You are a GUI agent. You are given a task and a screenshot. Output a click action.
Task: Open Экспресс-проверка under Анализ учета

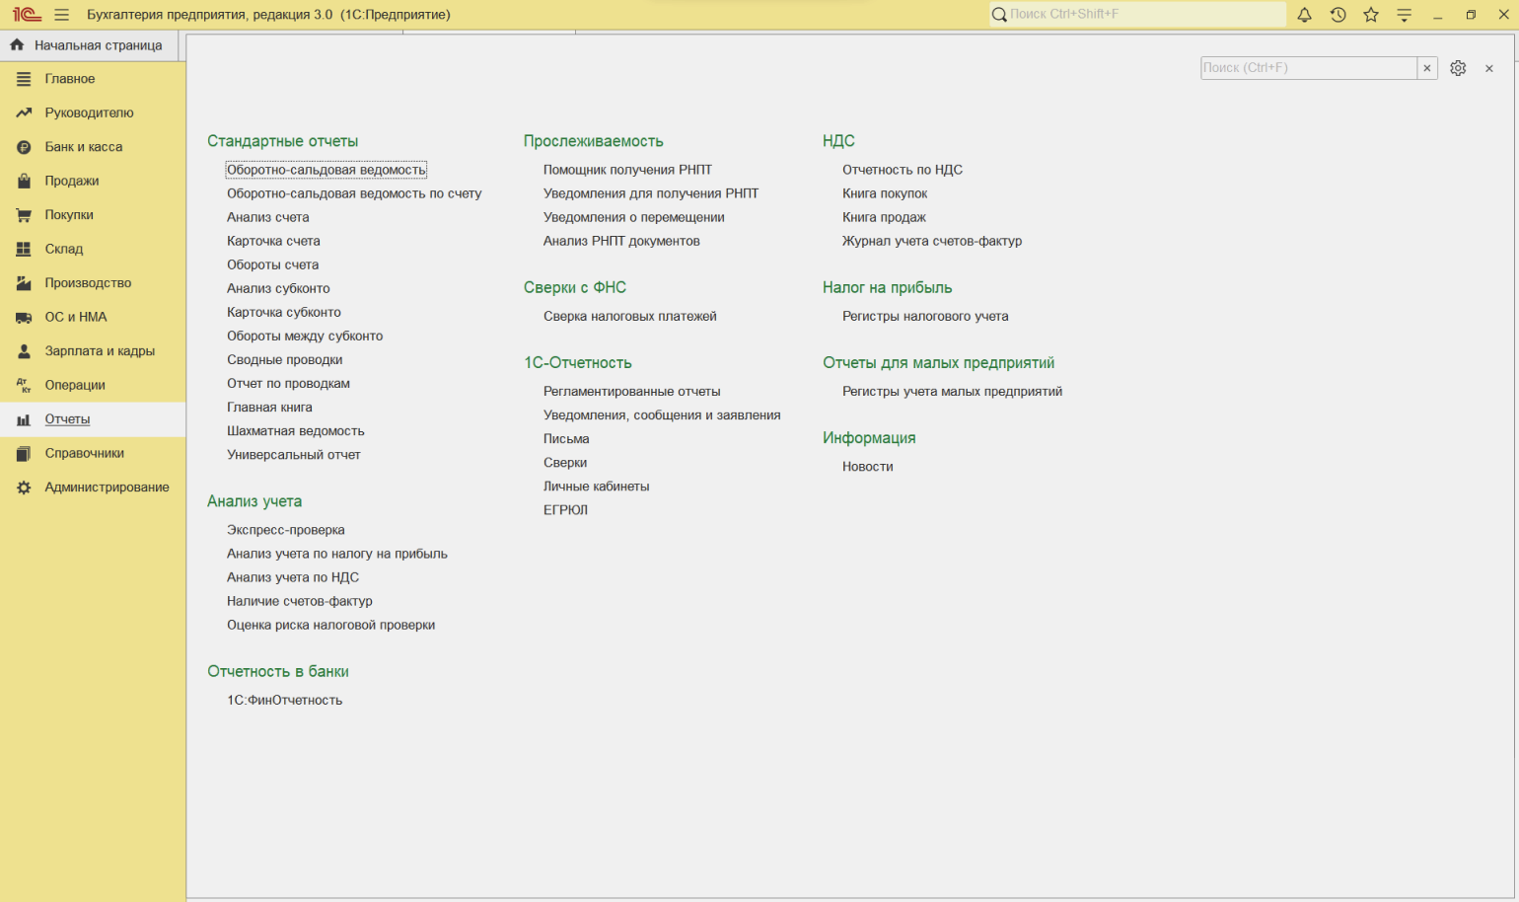pyautogui.click(x=286, y=530)
